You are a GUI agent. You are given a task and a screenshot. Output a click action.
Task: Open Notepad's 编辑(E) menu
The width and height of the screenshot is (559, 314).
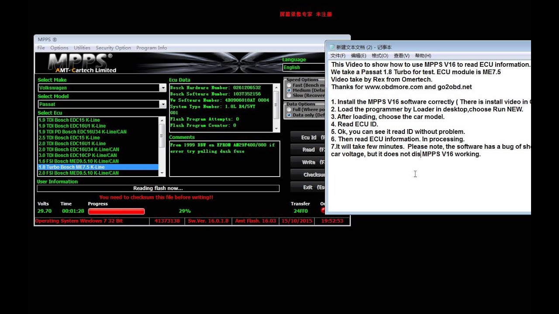coord(359,56)
